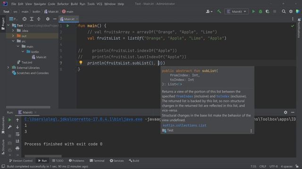Toggle scroll to end in the Run console
The image size is (302, 169).
click(17, 141)
